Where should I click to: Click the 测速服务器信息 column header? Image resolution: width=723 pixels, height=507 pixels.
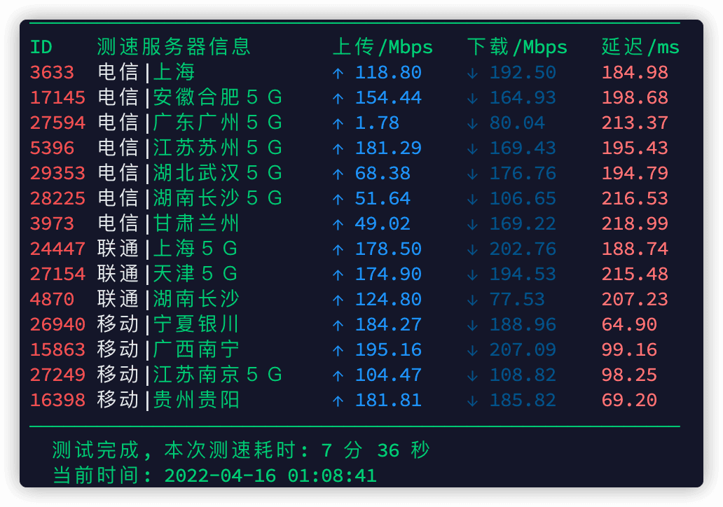click(x=174, y=47)
